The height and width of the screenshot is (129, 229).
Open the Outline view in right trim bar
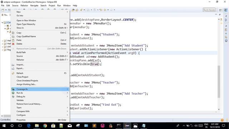[226, 20]
